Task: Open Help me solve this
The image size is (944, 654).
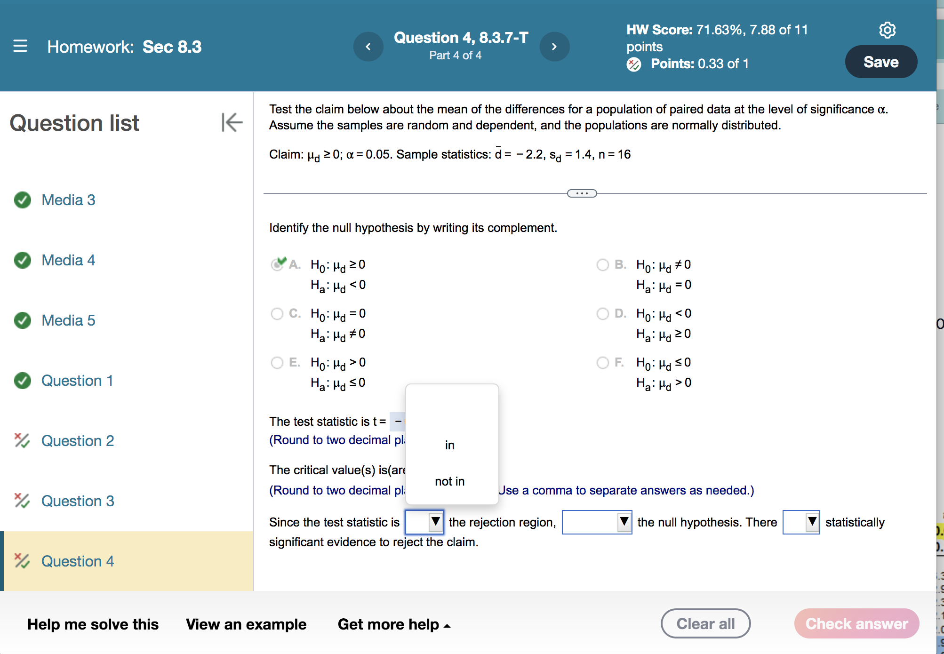Action: click(93, 624)
